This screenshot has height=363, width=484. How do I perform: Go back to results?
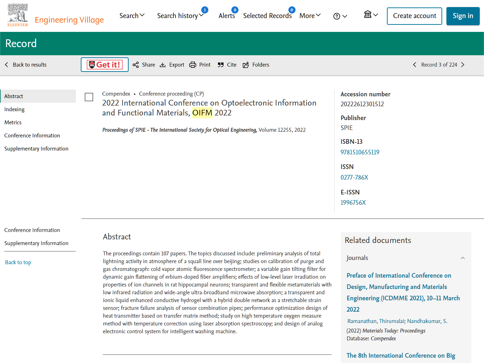click(26, 65)
